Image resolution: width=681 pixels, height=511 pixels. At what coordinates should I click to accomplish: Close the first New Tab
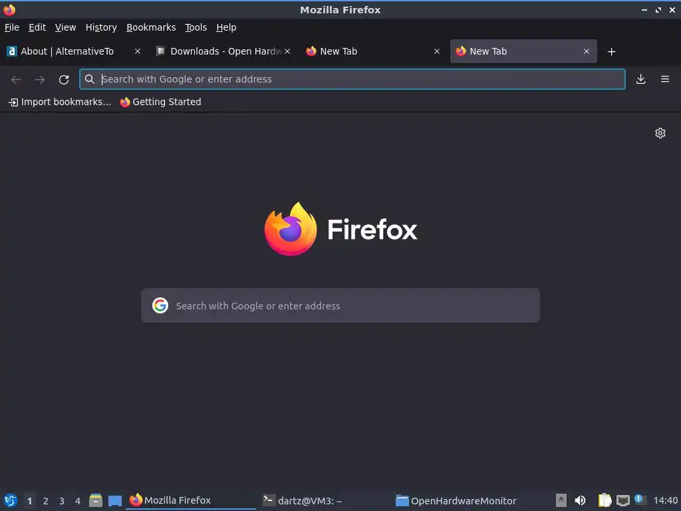coord(437,51)
